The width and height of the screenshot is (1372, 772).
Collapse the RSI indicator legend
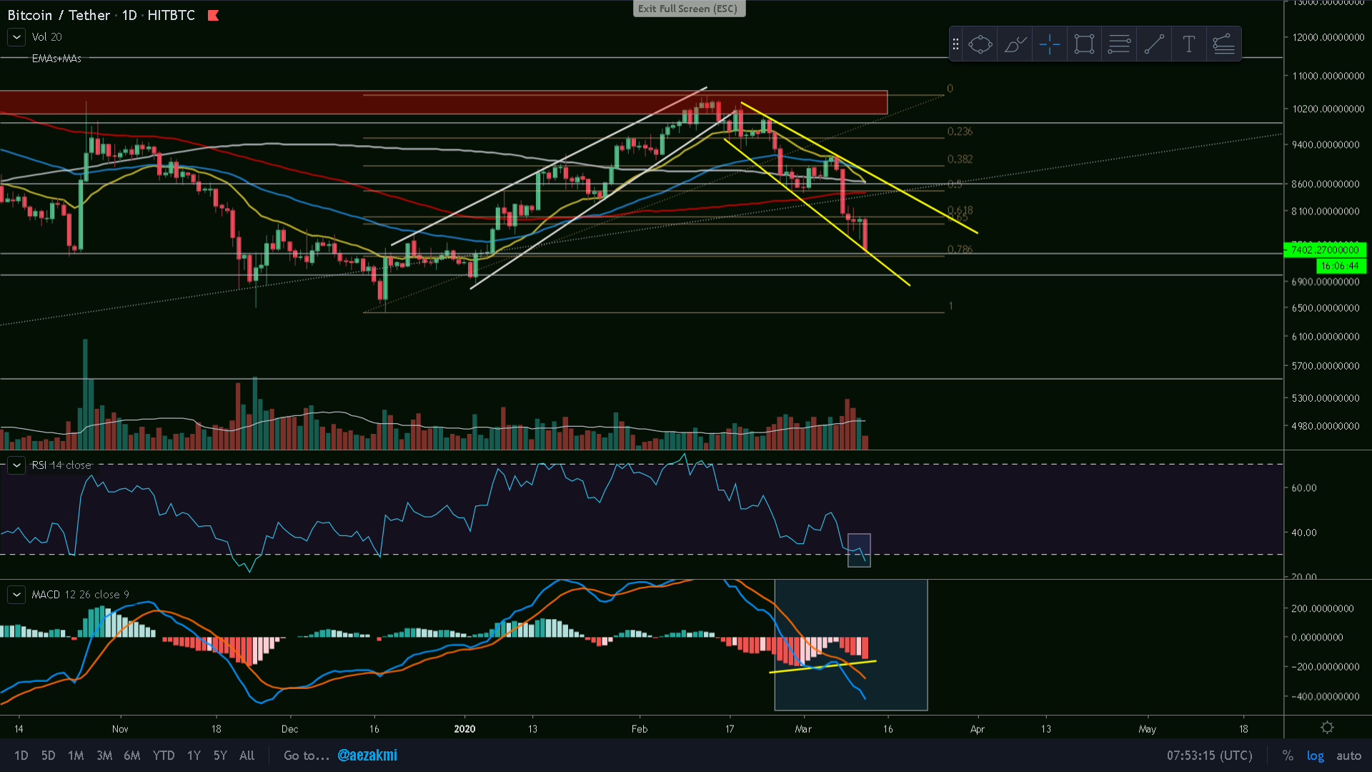click(x=16, y=465)
